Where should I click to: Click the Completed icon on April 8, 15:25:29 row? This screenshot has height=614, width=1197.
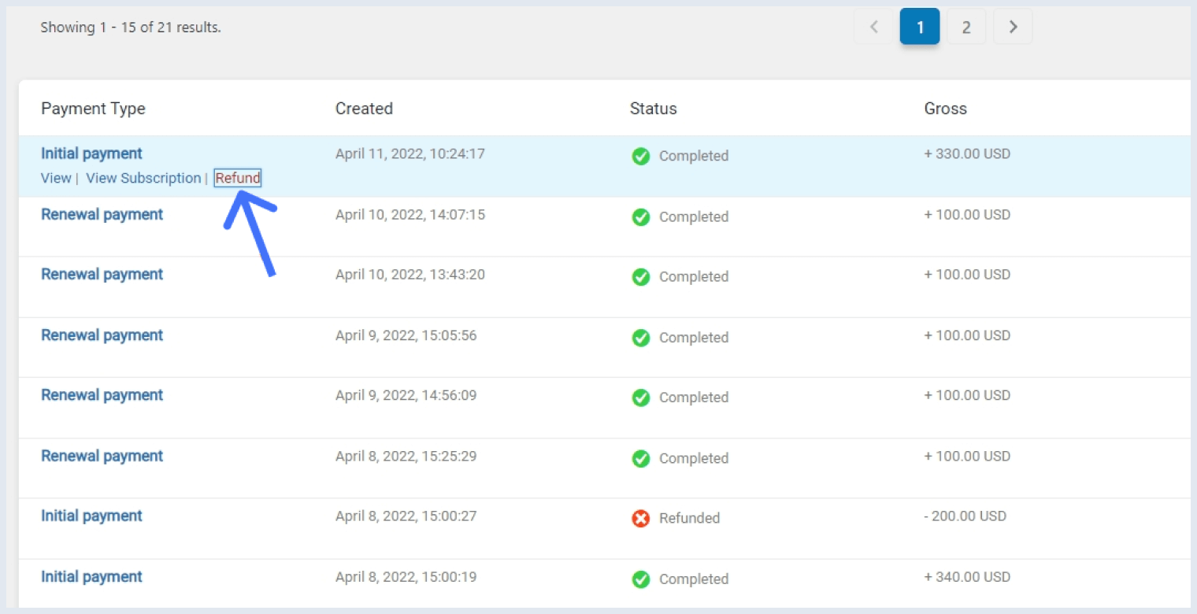[x=641, y=458]
